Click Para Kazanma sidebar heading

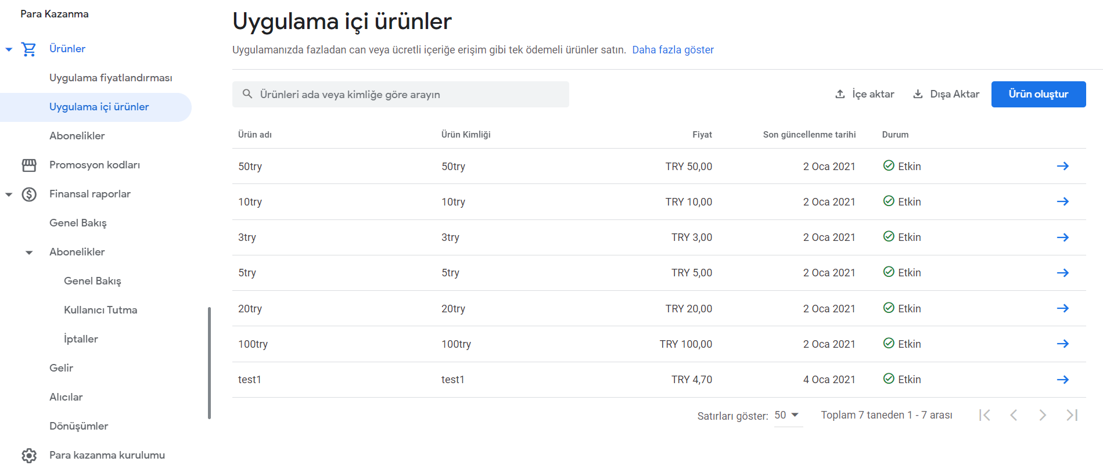55,14
